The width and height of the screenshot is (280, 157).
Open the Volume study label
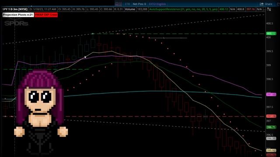click(x=130, y=9)
